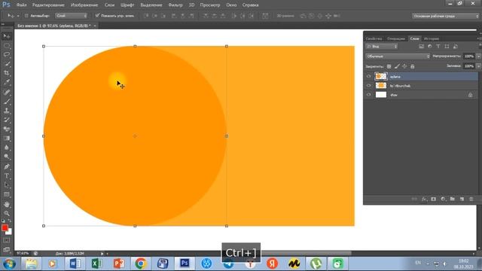Click the aylana layer thumbnail

tap(381, 76)
